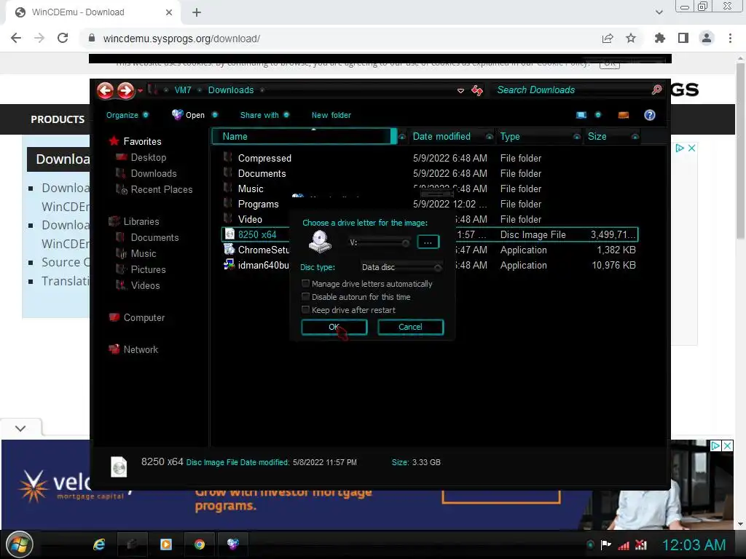Click New folder in Explorer toolbar
The height and width of the screenshot is (559, 746).
pyautogui.click(x=331, y=115)
